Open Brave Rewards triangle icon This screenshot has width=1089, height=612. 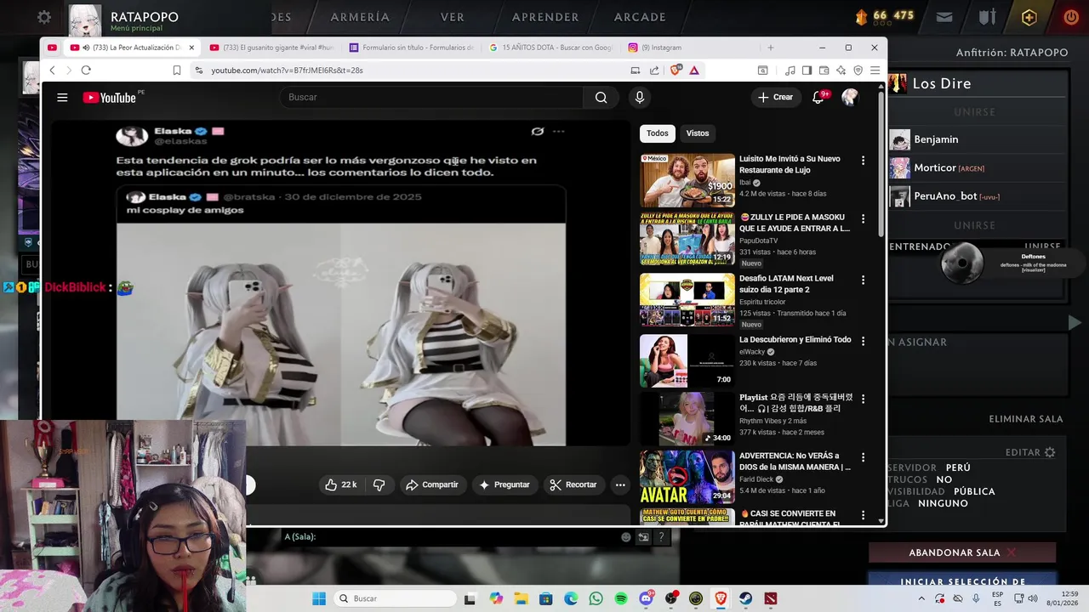coord(694,70)
